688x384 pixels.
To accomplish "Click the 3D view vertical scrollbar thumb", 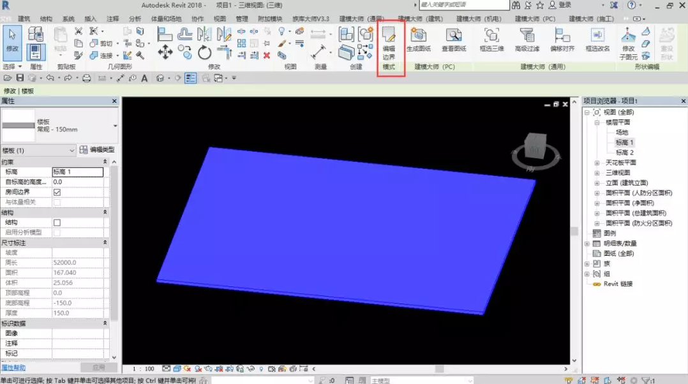I will (574, 231).
